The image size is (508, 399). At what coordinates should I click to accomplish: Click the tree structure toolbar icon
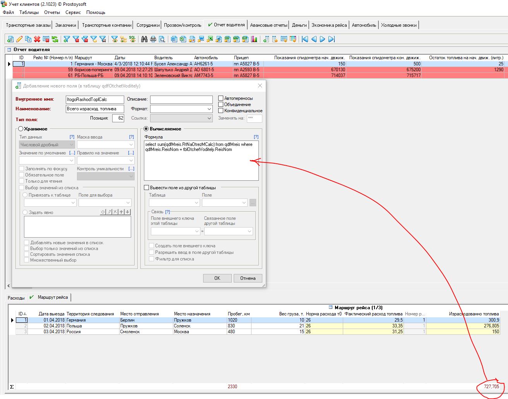click(123, 39)
